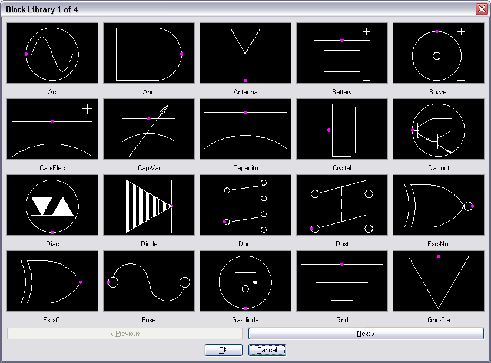Select the Dpdt switch block
Screen dimensions: 491x363
tap(245, 206)
